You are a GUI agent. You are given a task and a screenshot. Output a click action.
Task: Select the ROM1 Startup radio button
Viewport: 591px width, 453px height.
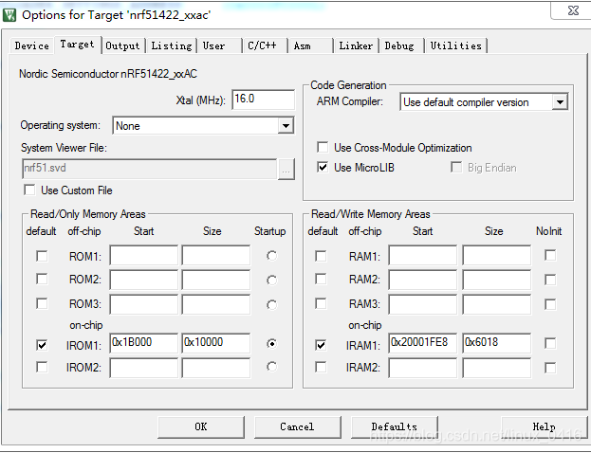(x=271, y=256)
